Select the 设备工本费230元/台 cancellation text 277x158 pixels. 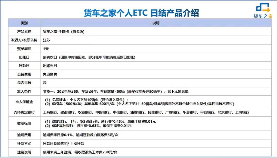(80, 152)
